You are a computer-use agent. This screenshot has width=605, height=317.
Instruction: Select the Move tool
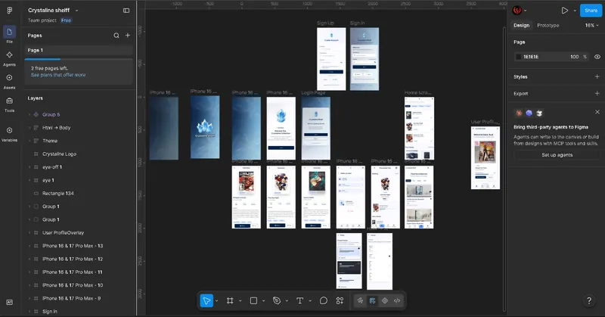(x=206, y=300)
